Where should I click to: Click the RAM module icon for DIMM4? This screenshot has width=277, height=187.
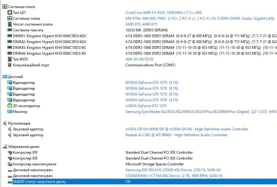(x=10, y=53)
